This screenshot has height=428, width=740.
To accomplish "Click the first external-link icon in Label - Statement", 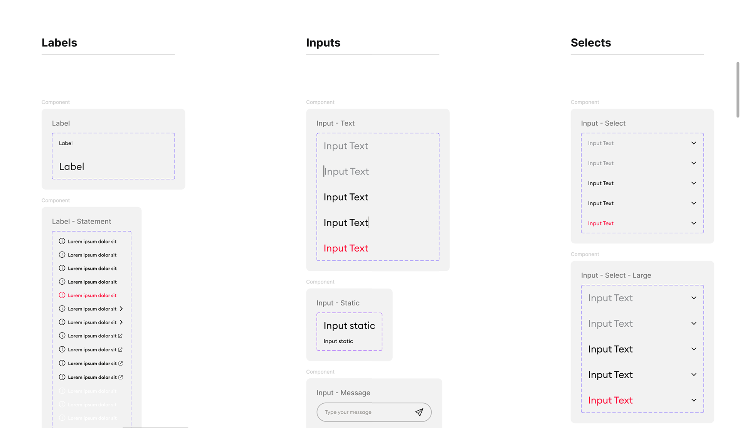I will [x=120, y=336].
